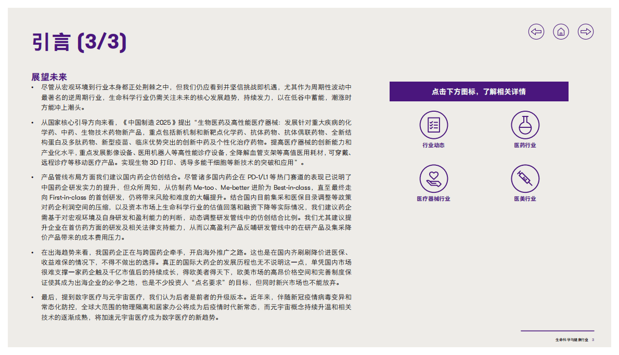The image size is (619, 355).
Task: Click the heart-in-hand icon for 医疗器械行业
Action: point(434,179)
